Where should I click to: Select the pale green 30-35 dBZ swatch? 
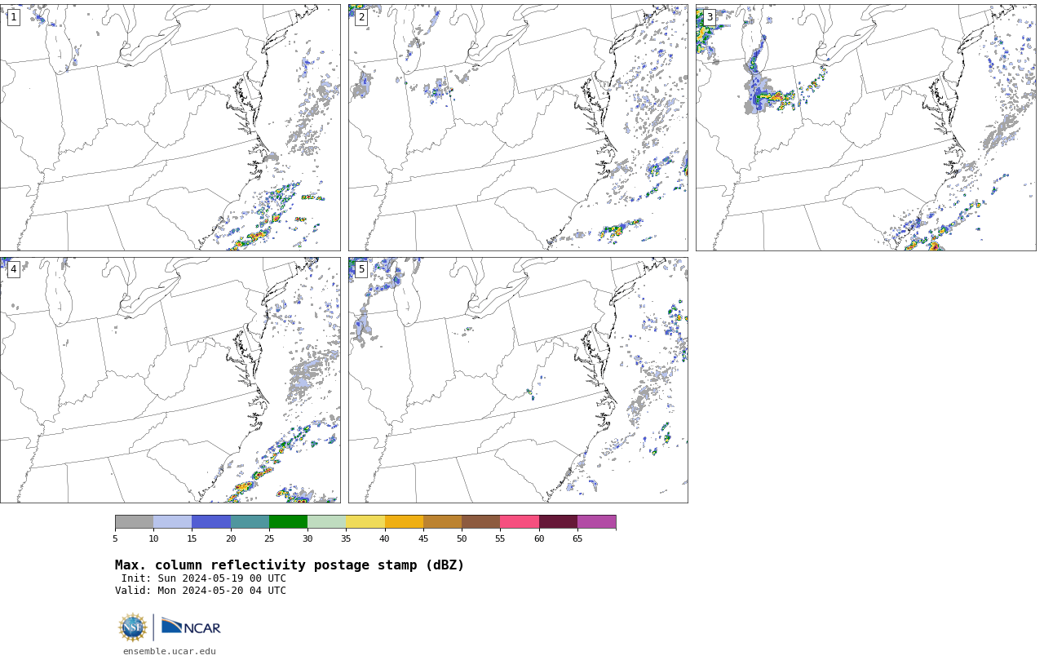[327, 522]
